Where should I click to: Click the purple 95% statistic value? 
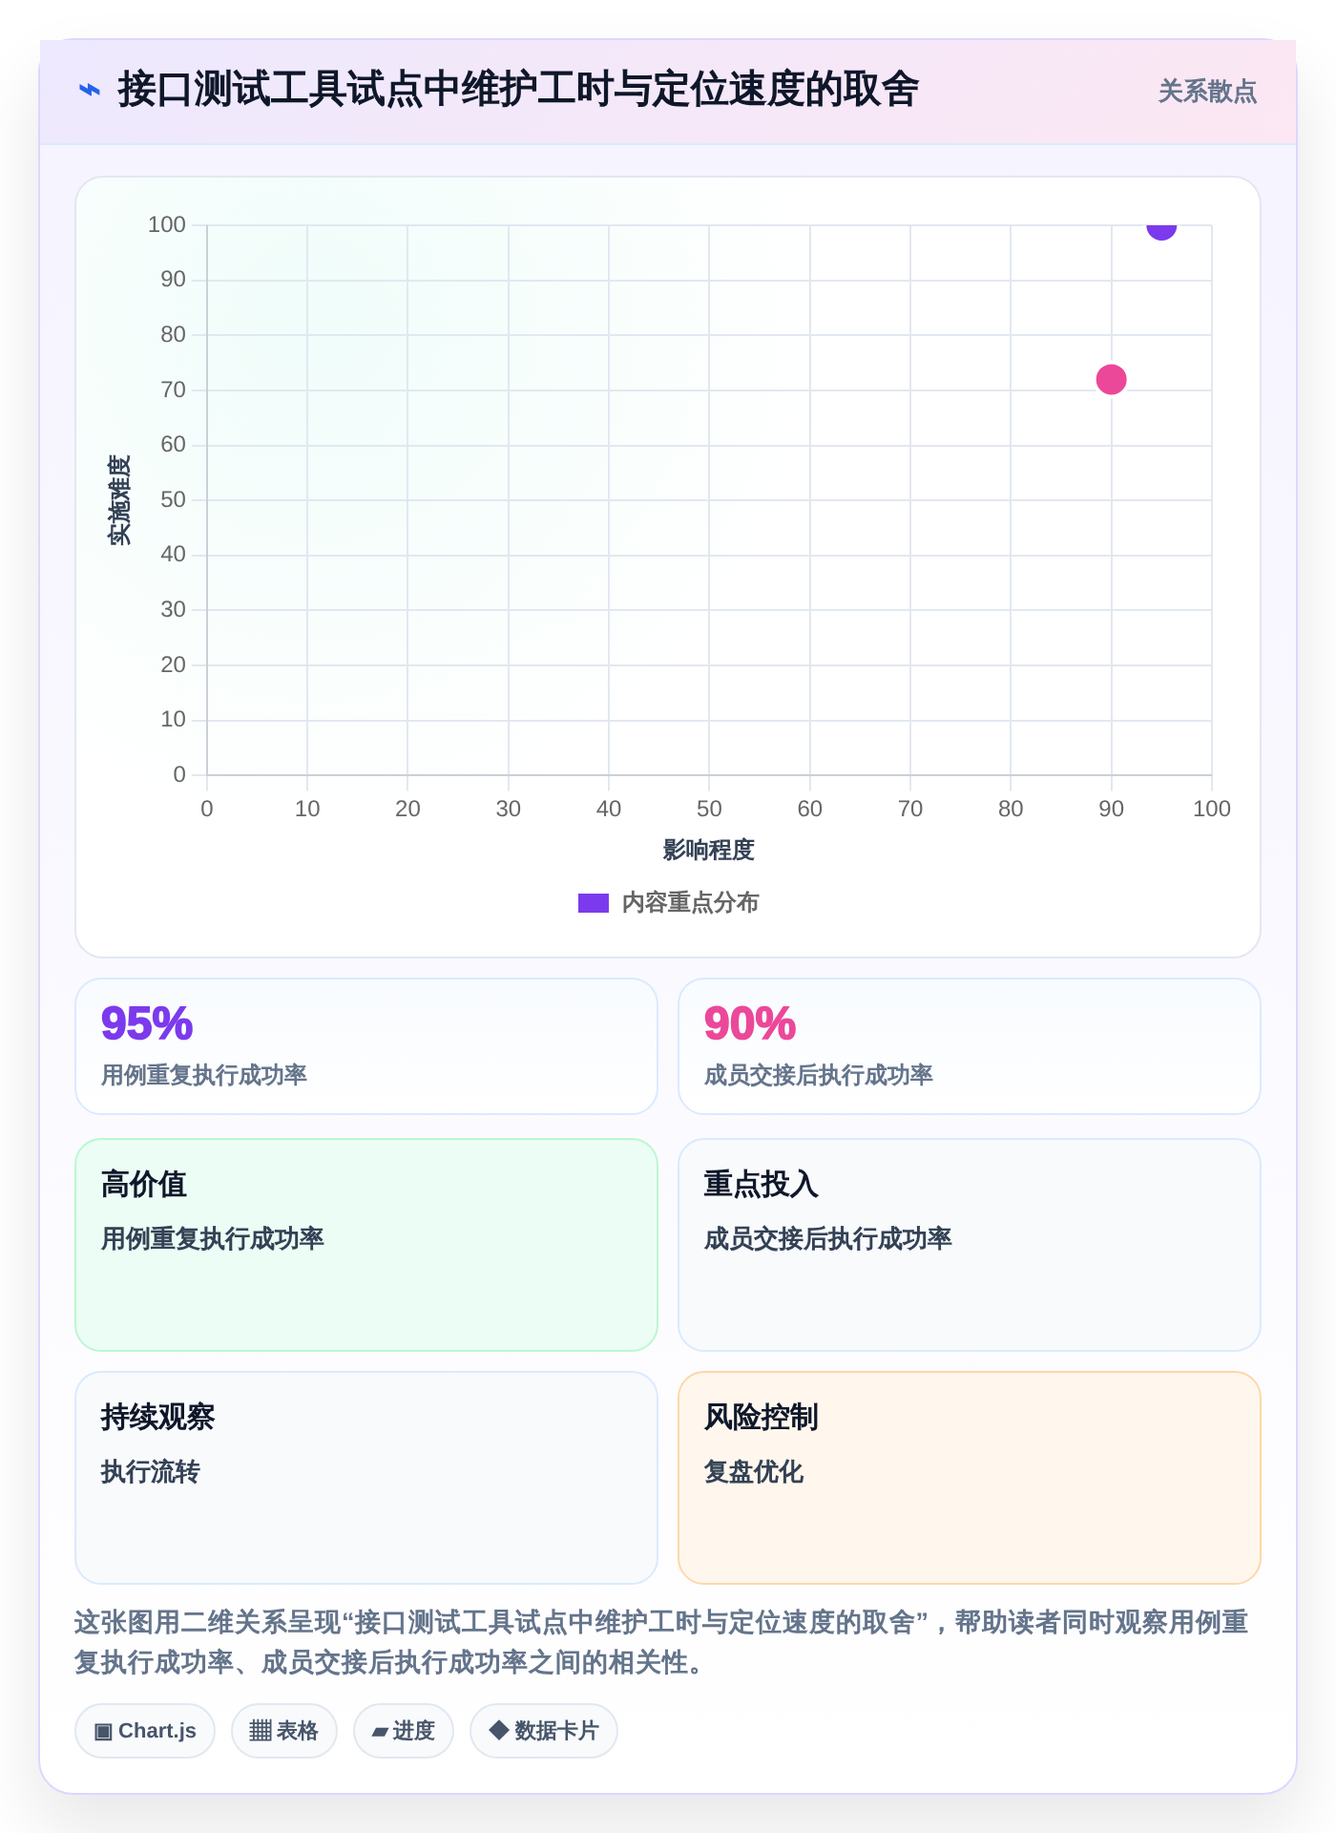(147, 1023)
